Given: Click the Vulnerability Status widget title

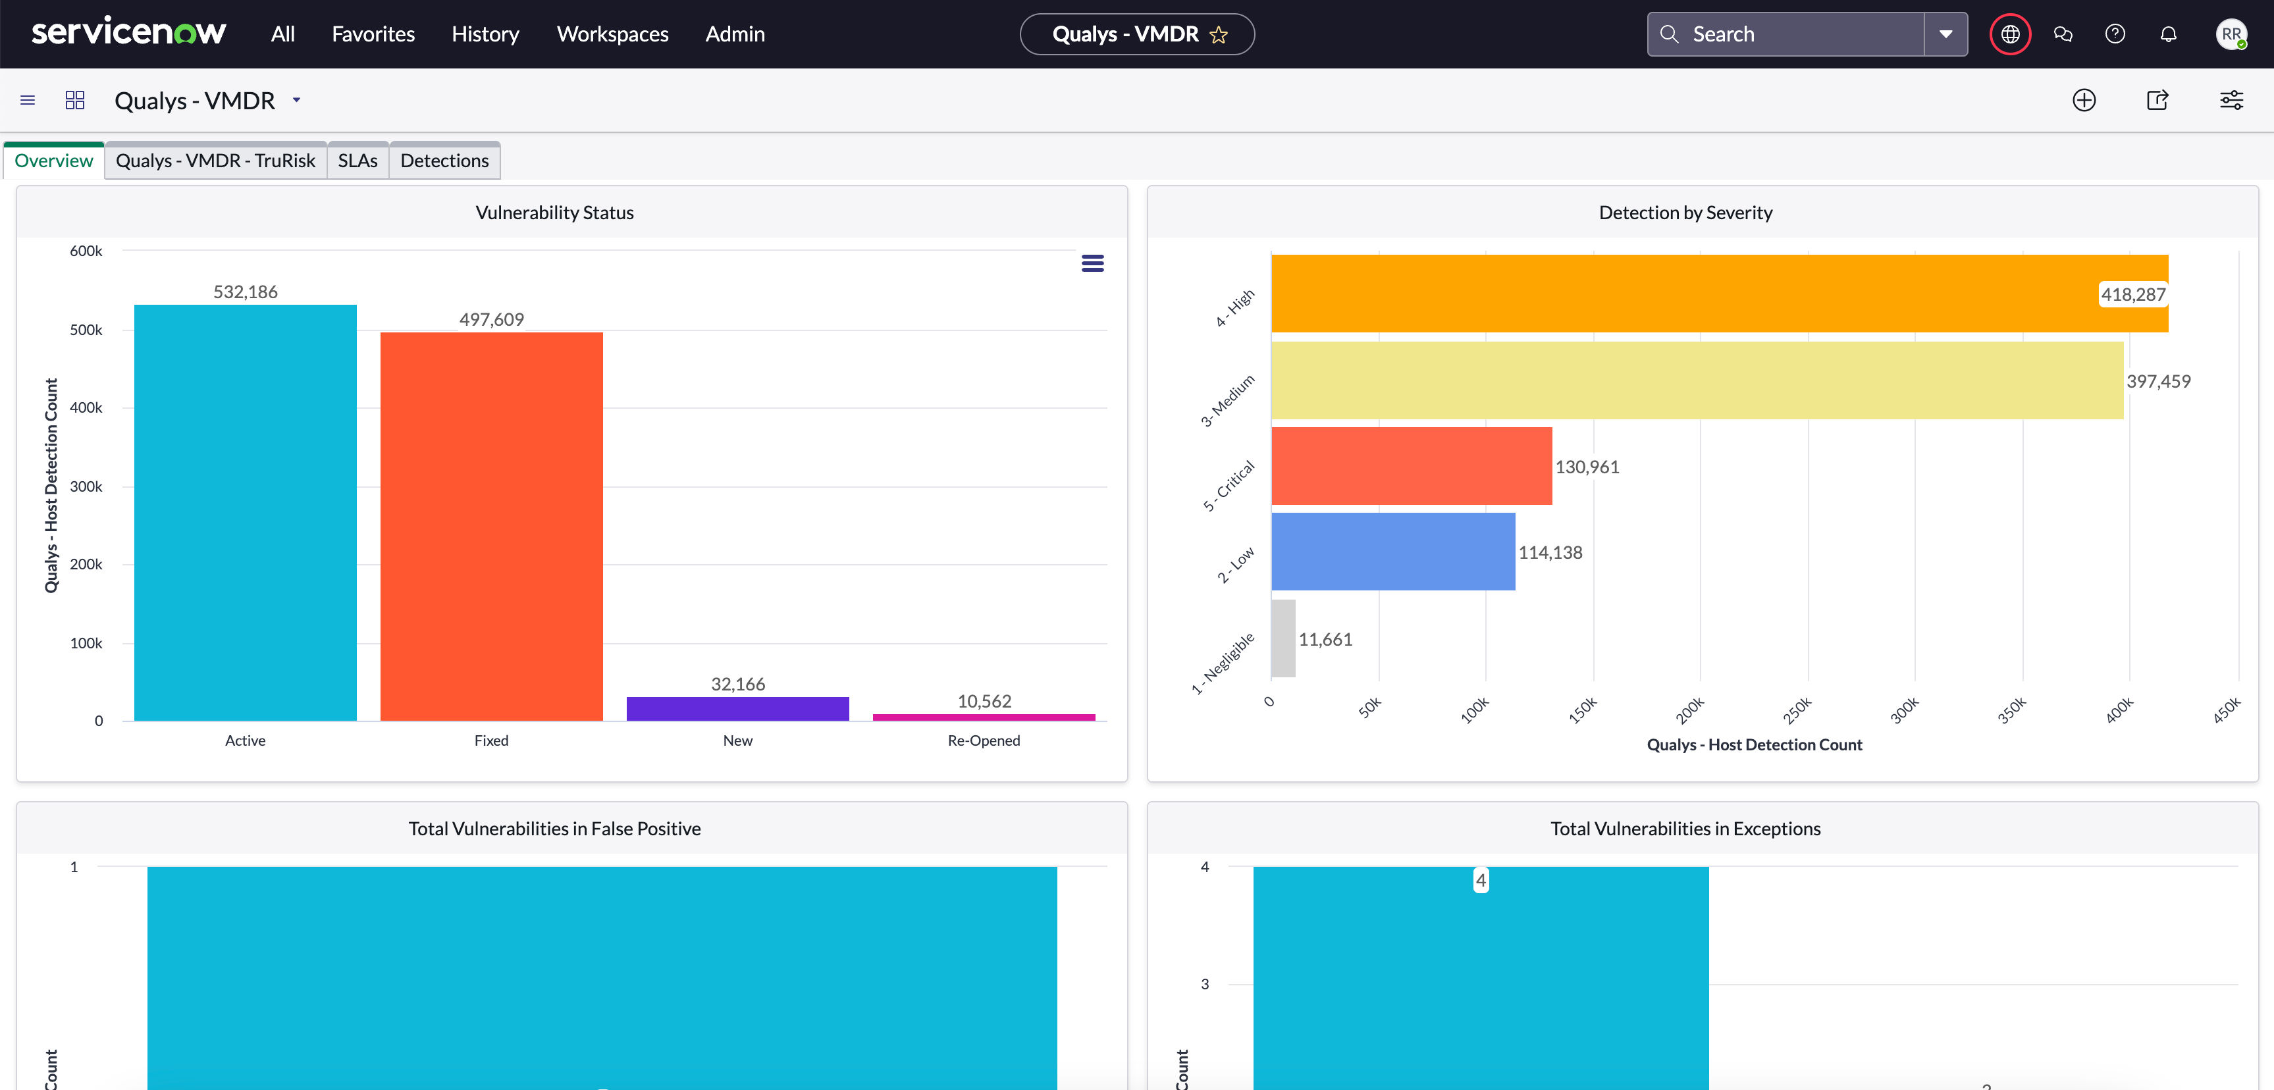Looking at the screenshot, I should coord(554,213).
